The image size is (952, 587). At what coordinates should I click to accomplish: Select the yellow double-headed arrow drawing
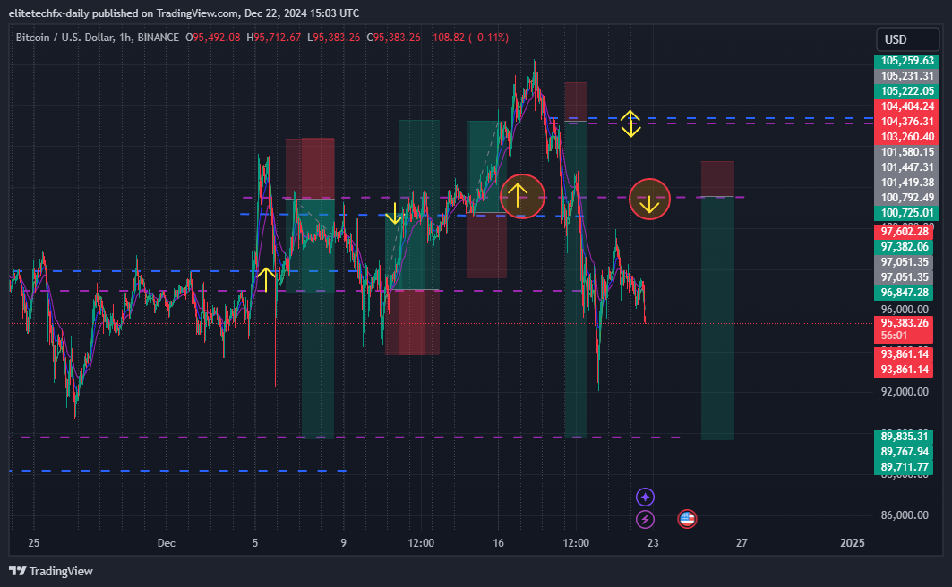pos(630,123)
